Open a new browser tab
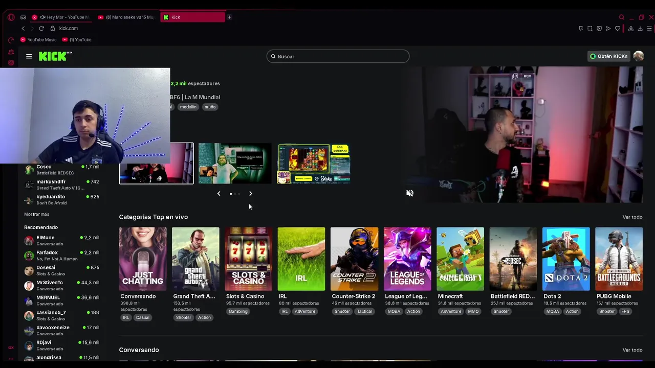 pyautogui.click(x=229, y=17)
